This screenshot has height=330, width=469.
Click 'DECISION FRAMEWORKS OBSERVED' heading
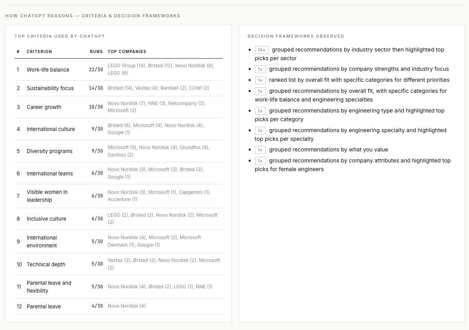coord(296,36)
